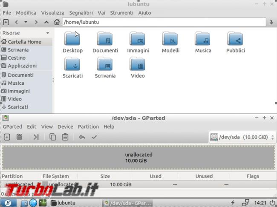Select the Pubblici folder icon
Screen dimensions: 277x207
[x=235, y=39]
